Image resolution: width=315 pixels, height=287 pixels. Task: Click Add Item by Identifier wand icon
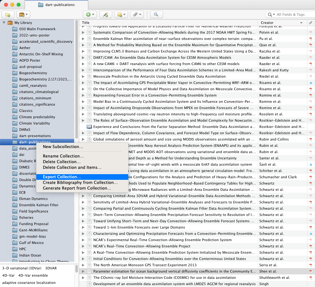(106, 14)
